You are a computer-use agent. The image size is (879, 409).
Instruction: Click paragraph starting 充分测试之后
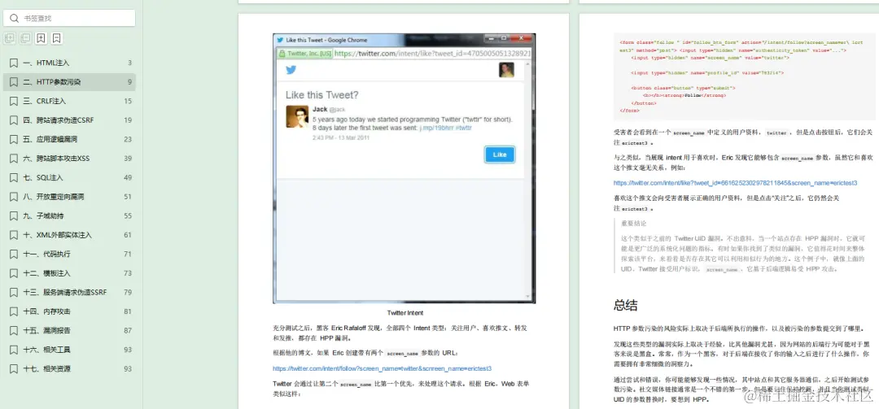[400, 332]
